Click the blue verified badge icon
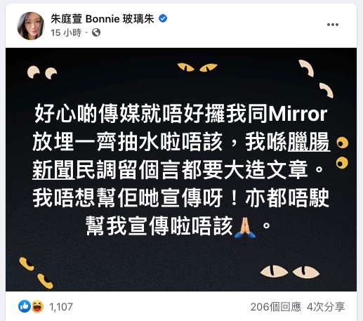This screenshot has width=363, height=321. coord(163,18)
